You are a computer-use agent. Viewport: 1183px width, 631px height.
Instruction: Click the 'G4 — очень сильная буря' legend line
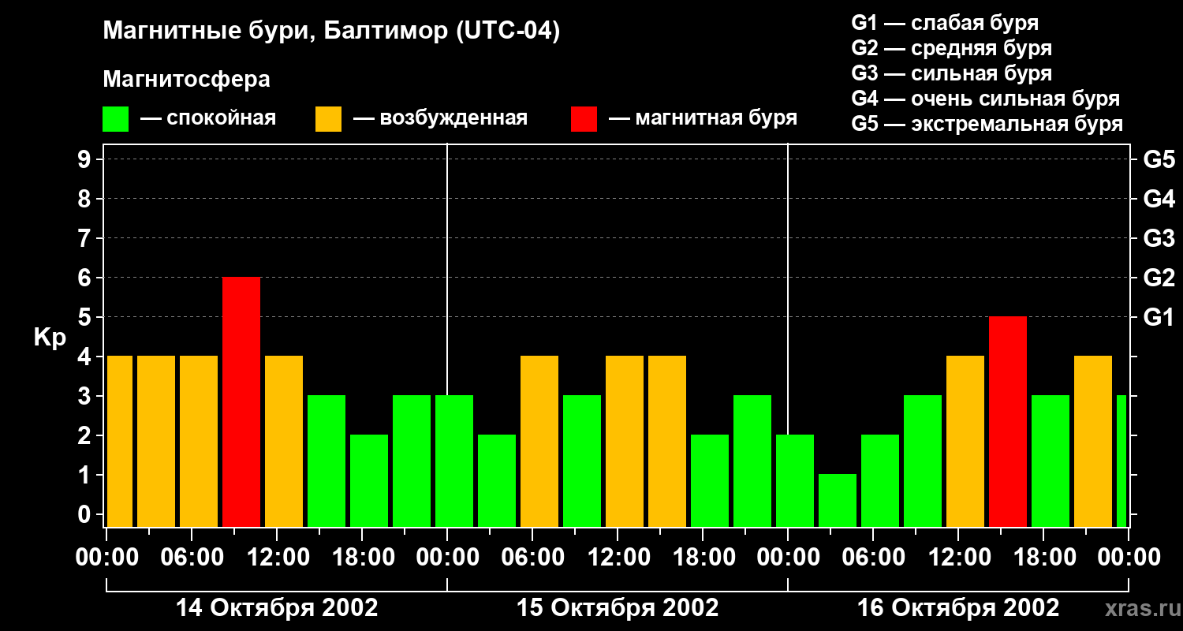pyautogui.click(x=986, y=99)
